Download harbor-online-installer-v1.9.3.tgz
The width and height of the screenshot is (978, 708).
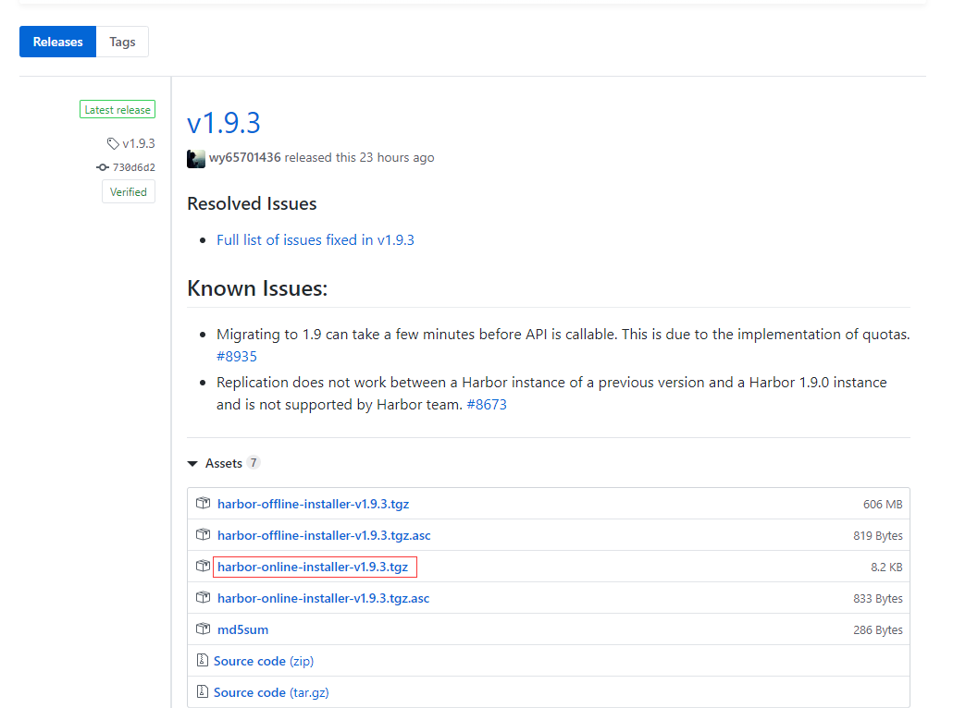pyautogui.click(x=313, y=567)
